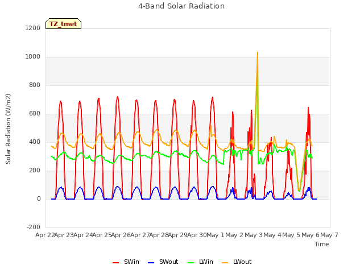364x273 pixels.
Task: Click the 1000 y-axis tick label
Action: coord(33,57)
